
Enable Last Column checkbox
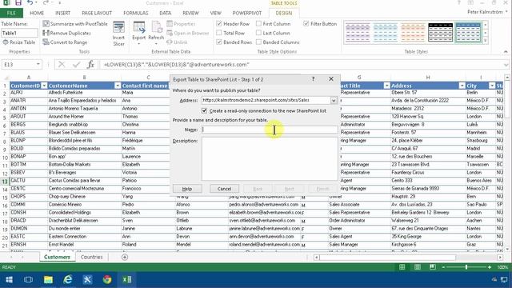coord(258,33)
